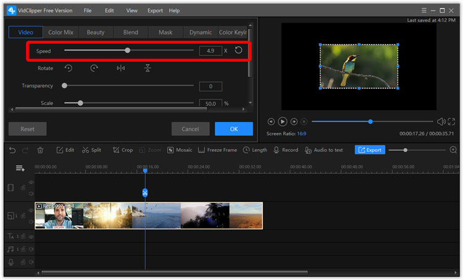Rotate the clip counterclockwise
The height and width of the screenshot is (280, 463).
coord(68,68)
